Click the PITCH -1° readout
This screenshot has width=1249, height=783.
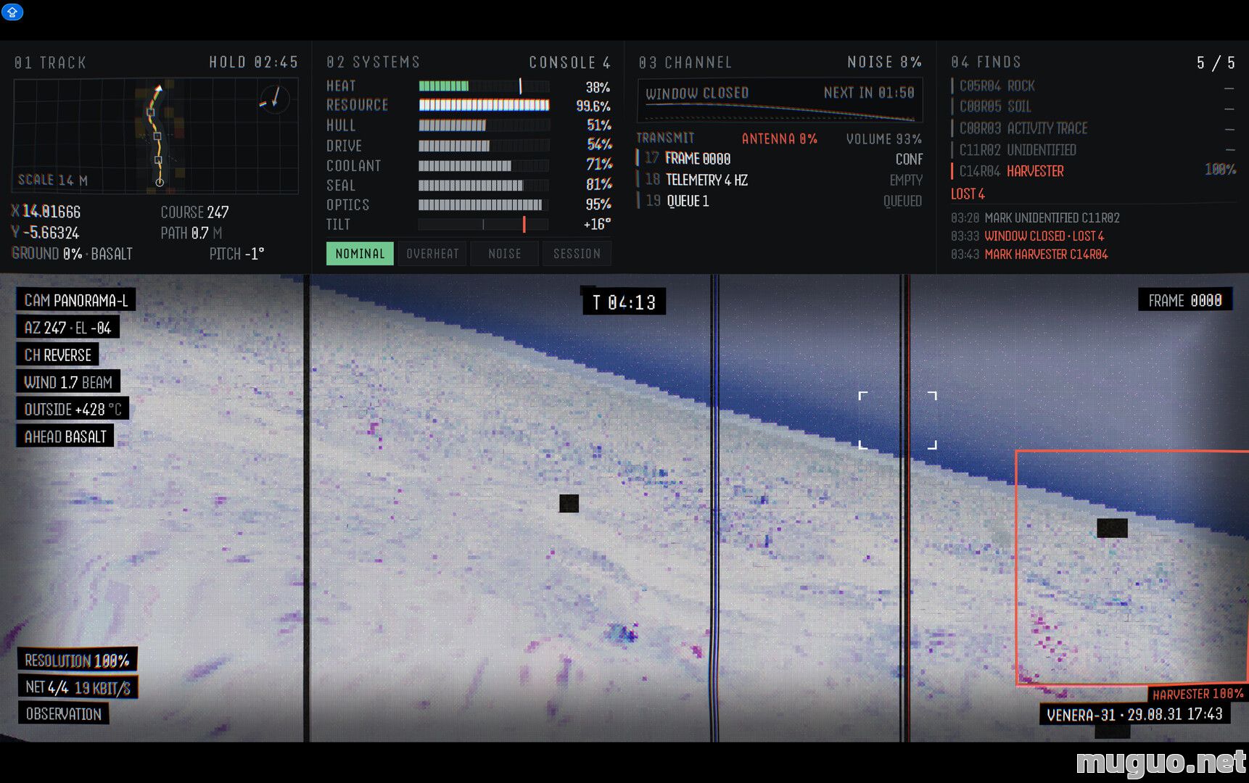[236, 254]
